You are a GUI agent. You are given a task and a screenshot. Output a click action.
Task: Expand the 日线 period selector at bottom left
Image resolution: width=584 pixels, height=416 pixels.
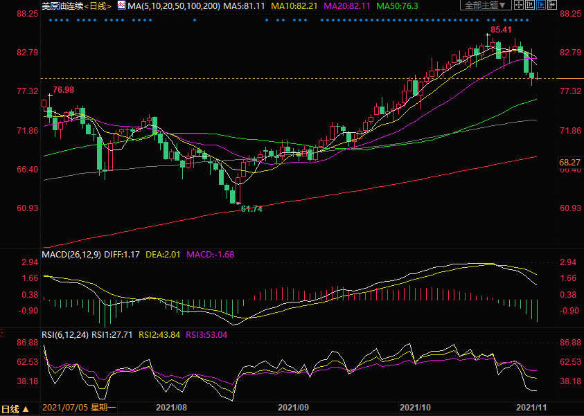click(15, 409)
